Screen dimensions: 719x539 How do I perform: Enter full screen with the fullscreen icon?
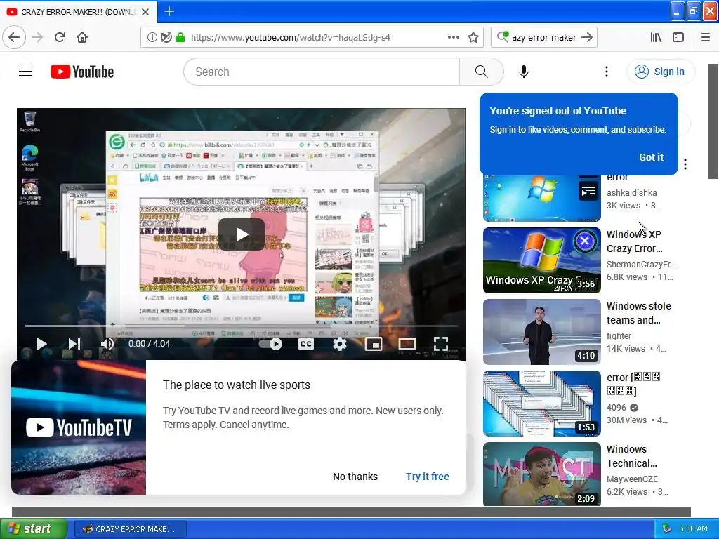441,344
